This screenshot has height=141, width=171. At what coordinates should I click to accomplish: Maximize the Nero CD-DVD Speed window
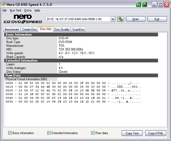(160, 5)
